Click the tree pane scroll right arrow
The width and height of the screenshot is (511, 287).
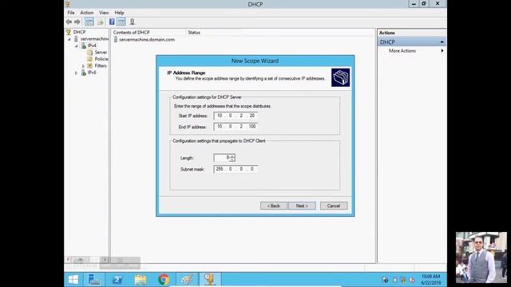click(105, 259)
